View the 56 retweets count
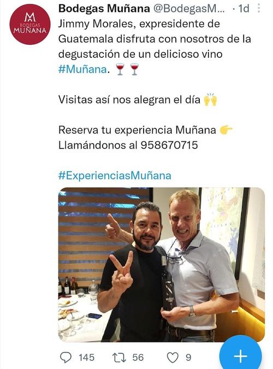273x369 pixels. (138, 358)
